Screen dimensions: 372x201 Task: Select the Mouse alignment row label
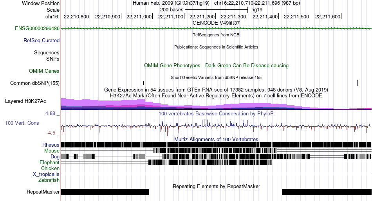click(x=52, y=151)
